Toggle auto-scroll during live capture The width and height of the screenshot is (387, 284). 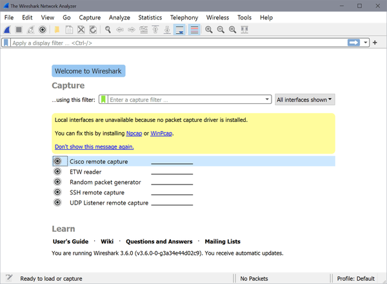179,30
